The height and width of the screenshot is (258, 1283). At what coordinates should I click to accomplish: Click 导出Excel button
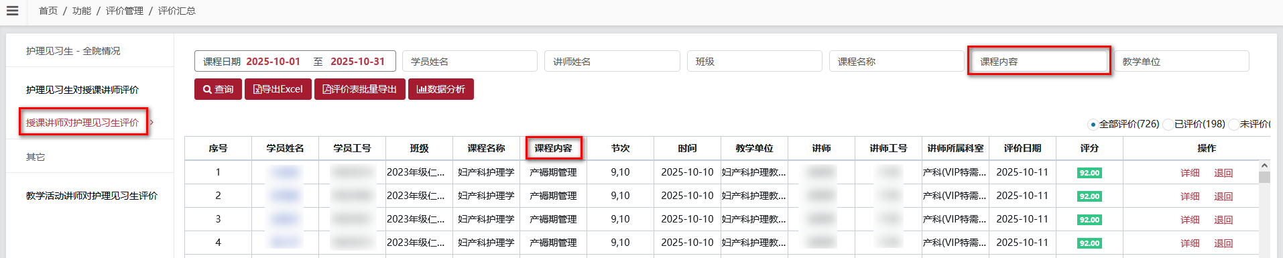point(278,89)
